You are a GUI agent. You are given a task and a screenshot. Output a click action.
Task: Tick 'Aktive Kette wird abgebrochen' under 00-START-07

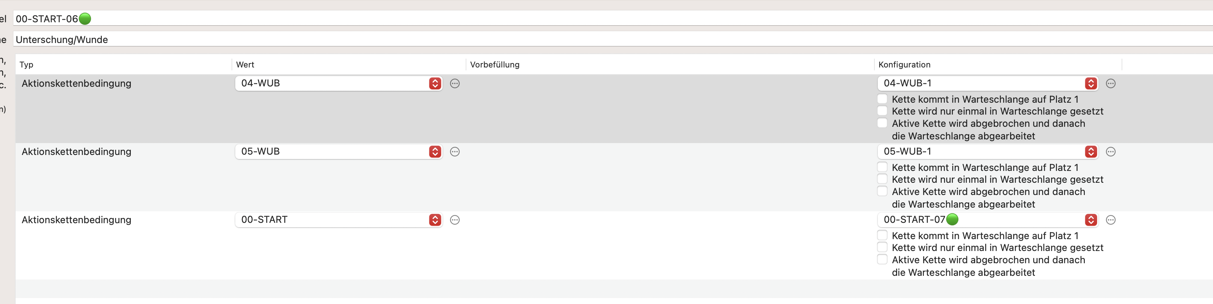point(883,260)
